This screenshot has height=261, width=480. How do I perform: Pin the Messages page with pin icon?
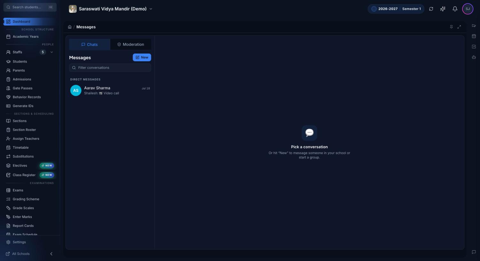click(451, 27)
